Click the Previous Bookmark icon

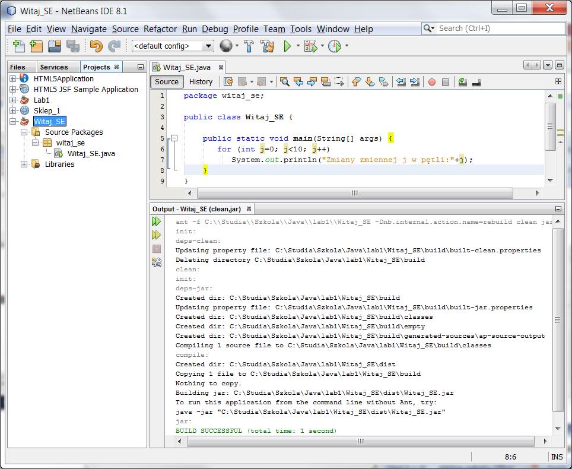(357, 82)
